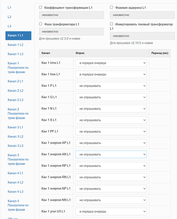Click the Коэффициент трансформации L1 value field
This screenshot has height=219, width=177.
(71, 15)
